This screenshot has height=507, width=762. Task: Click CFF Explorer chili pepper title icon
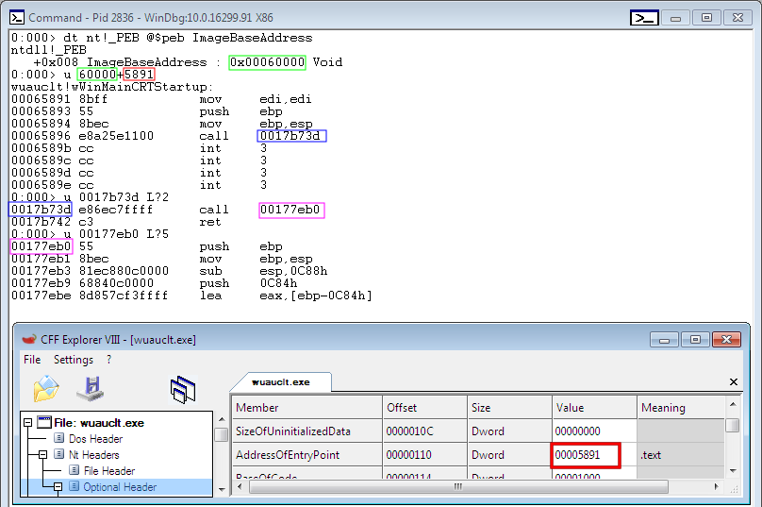tap(29, 339)
